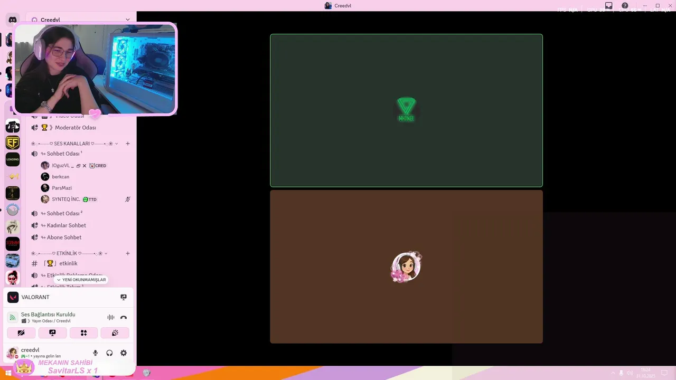676x380 pixels.
Task: Expand the Creedvl server header dropdown
Action: click(127, 20)
